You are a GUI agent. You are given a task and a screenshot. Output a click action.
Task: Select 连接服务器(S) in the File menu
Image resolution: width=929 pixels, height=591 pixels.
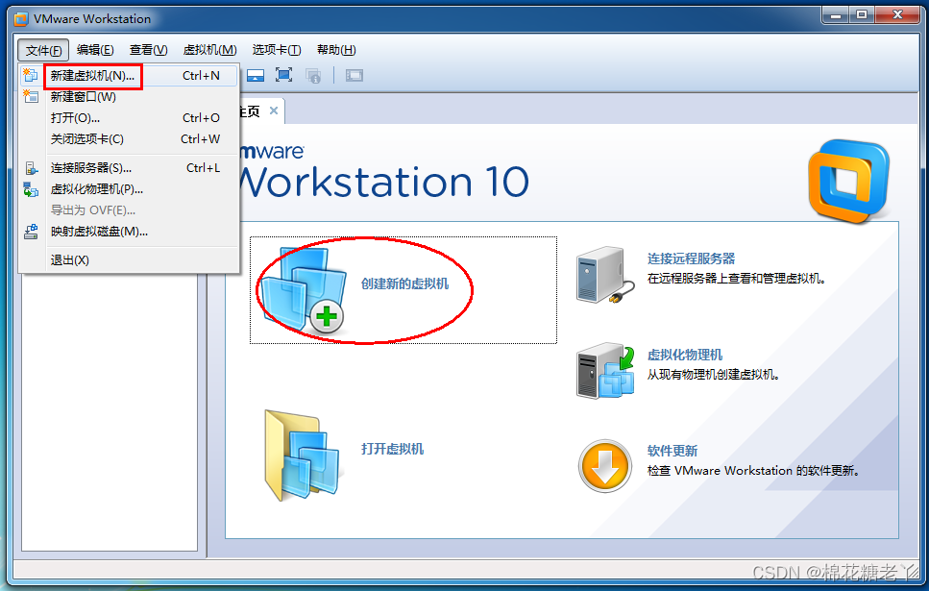[x=92, y=167]
